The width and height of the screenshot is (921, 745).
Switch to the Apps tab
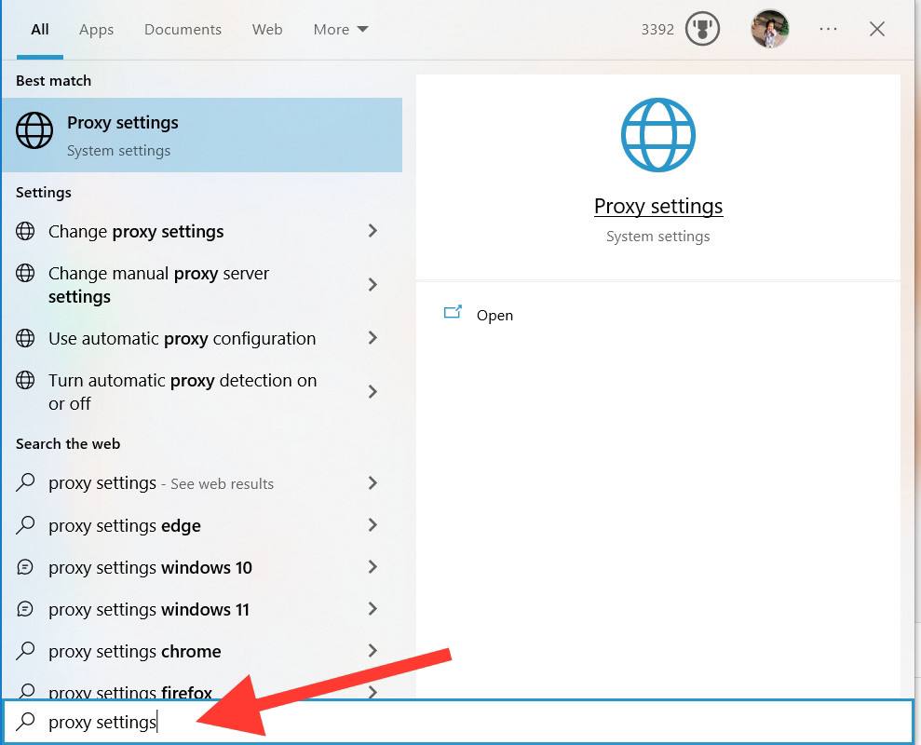coord(96,29)
